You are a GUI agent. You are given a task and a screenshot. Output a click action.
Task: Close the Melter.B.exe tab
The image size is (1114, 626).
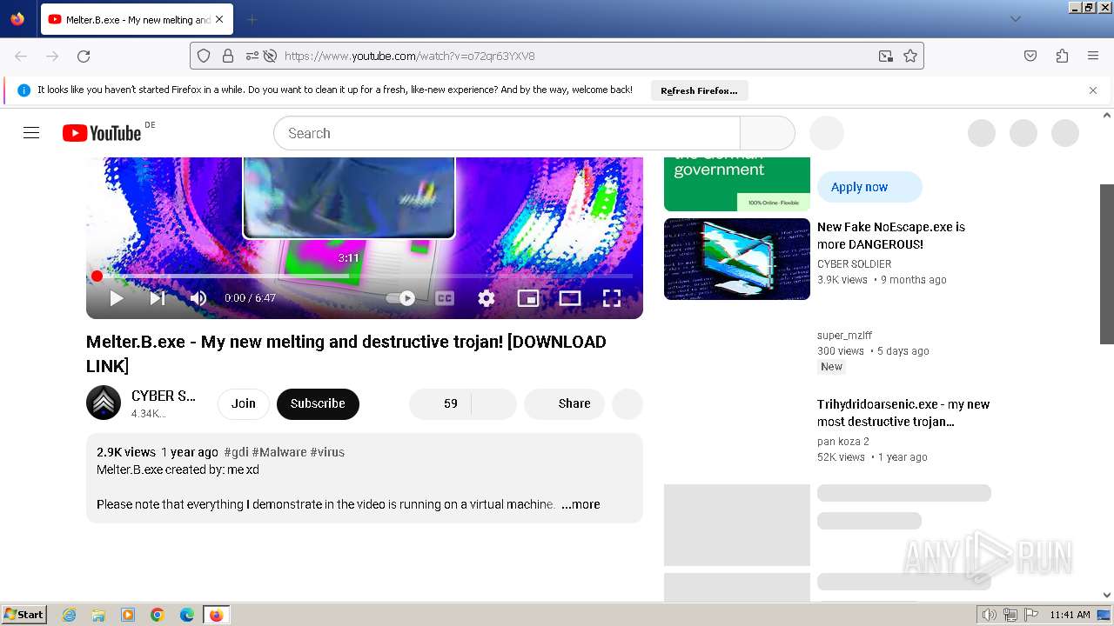pyautogui.click(x=218, y=19)
